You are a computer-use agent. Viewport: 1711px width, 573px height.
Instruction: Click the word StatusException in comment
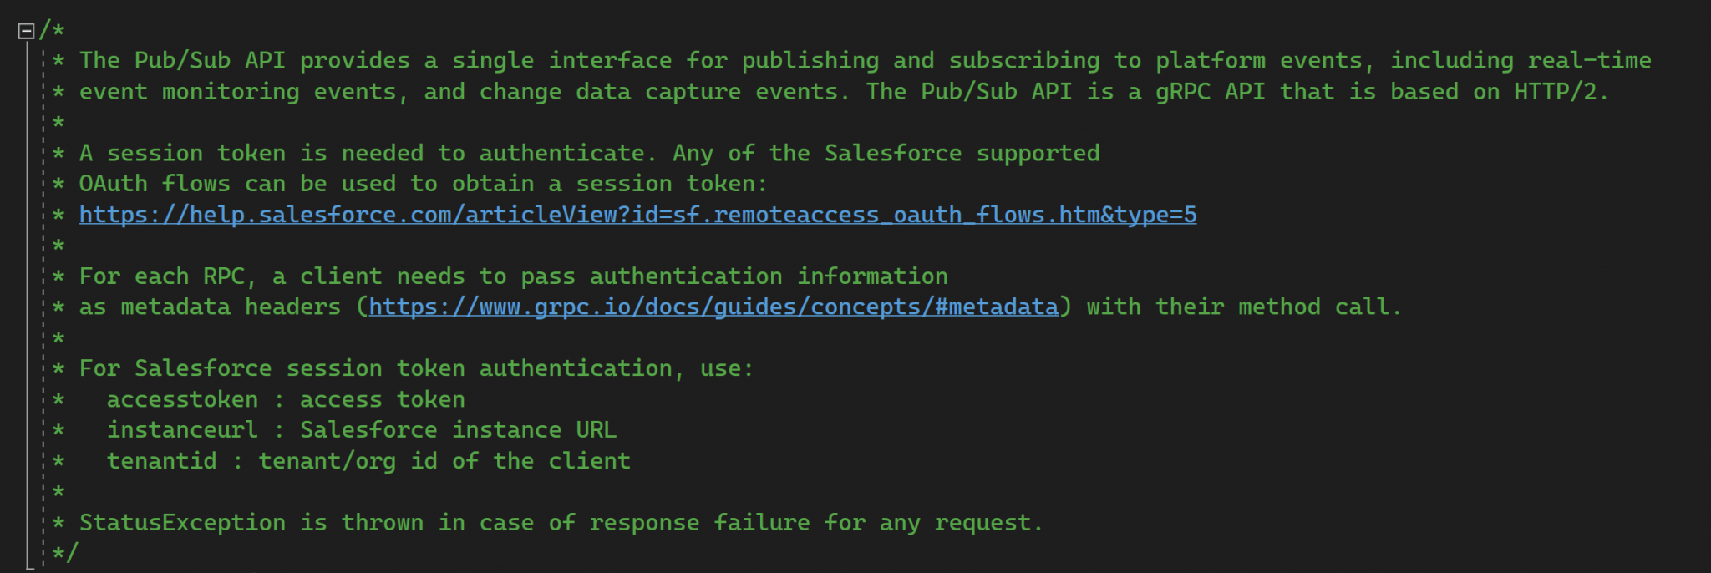coord(182,523)
